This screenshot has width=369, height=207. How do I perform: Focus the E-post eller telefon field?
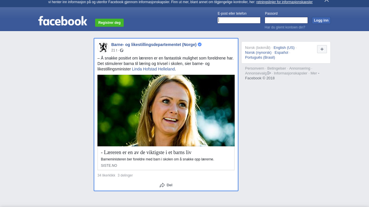point(239,20)
